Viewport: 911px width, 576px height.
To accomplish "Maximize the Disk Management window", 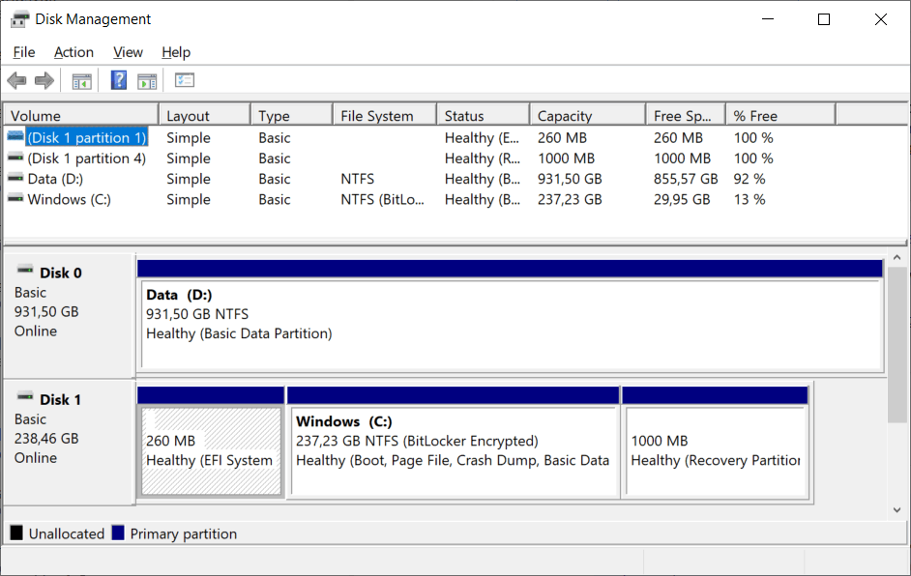I will pyautogui.click(x=824, y=19).
